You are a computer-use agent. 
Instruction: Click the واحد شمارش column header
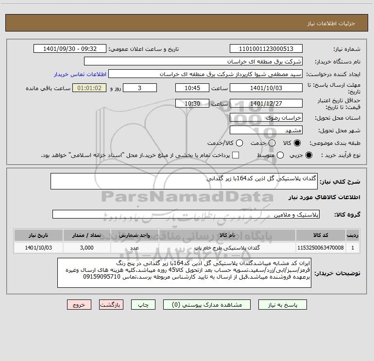click(x=135, y=235)
